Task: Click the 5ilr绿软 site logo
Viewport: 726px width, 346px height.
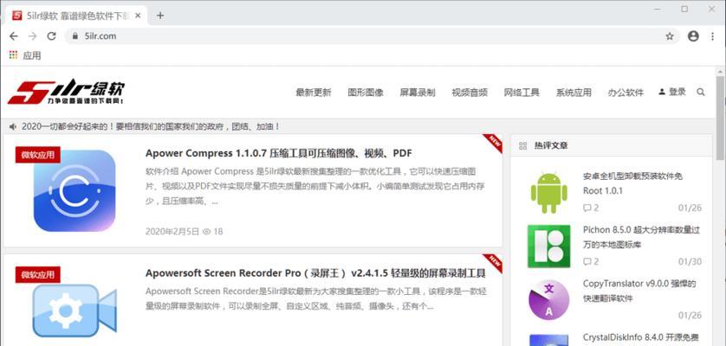Action: [66, 92]
